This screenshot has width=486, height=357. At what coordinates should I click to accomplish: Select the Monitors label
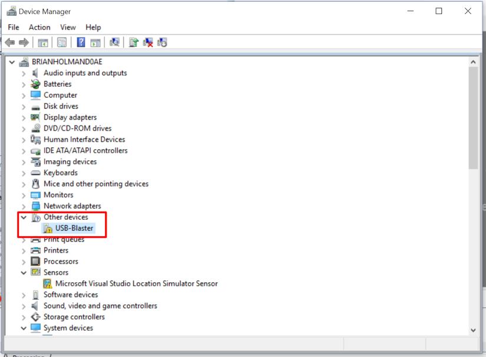tap(58, 195)
